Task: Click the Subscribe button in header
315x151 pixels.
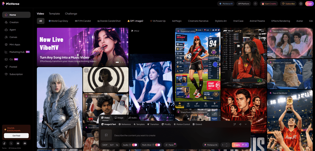Action: click(288, 3)
